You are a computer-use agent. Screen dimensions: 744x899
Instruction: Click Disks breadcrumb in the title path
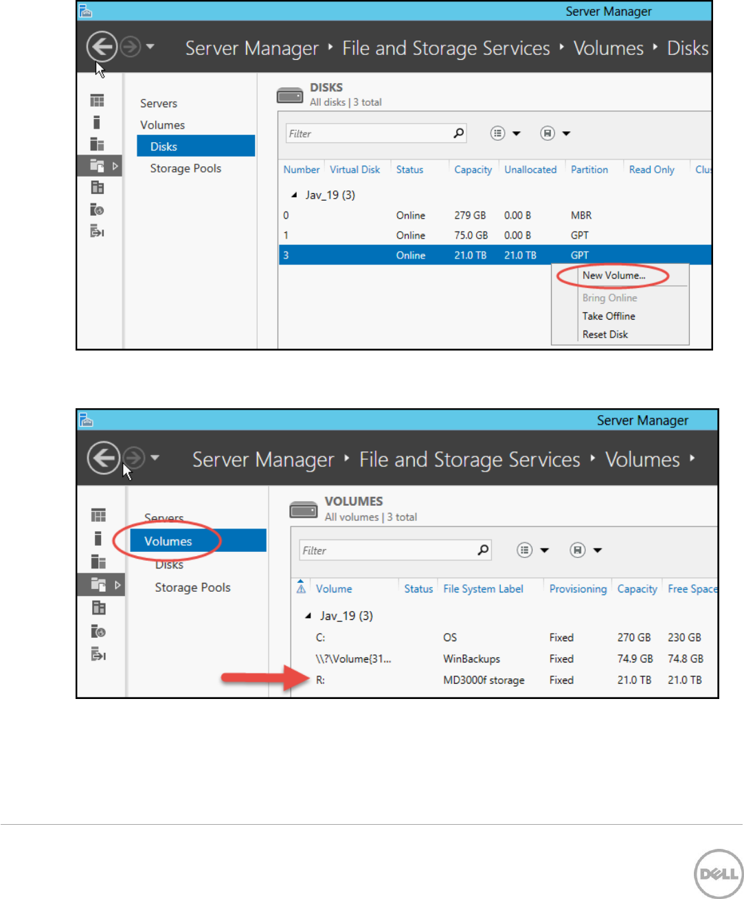point(688,48)
